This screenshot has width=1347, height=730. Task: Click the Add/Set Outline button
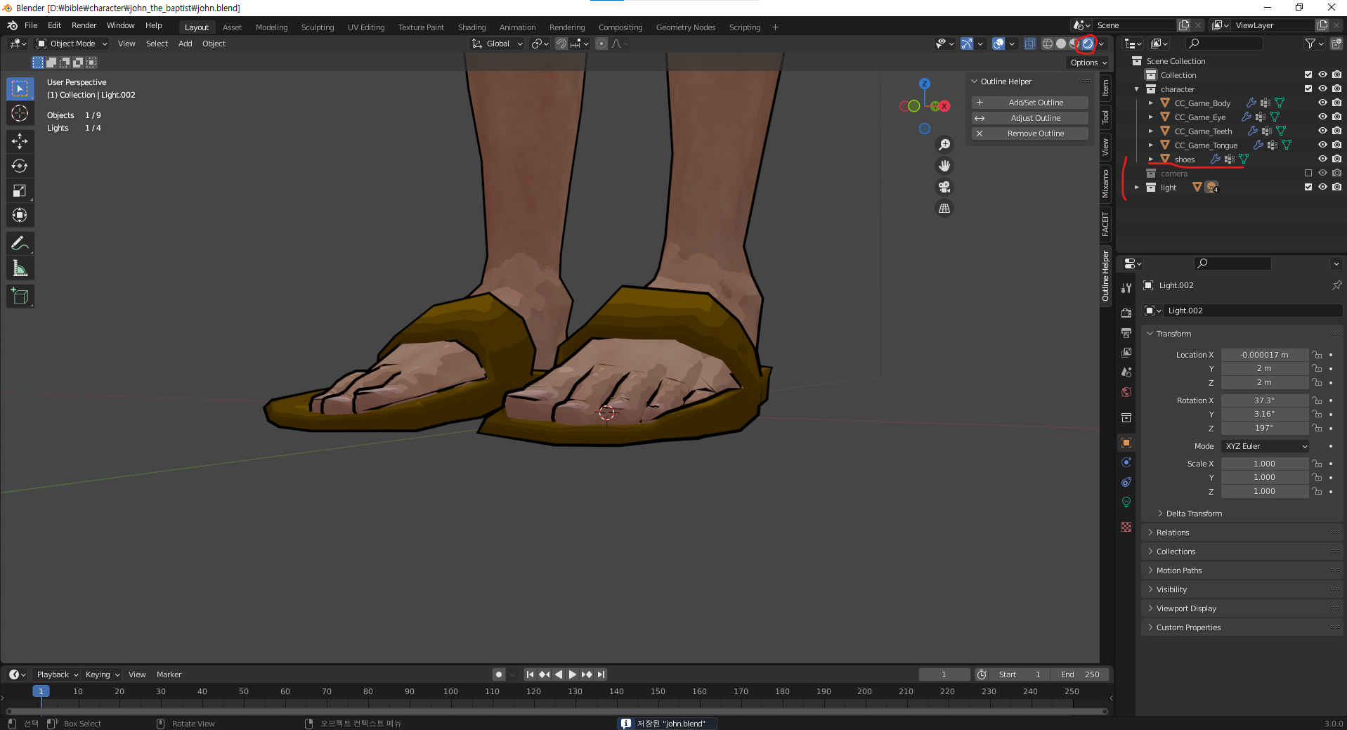tap(1035, 103)
